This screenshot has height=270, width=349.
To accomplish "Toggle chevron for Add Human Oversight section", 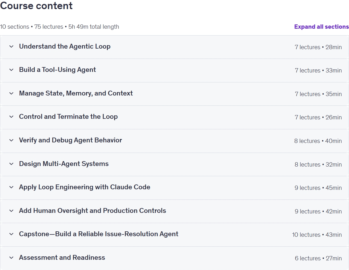I will tap(11, 211).
